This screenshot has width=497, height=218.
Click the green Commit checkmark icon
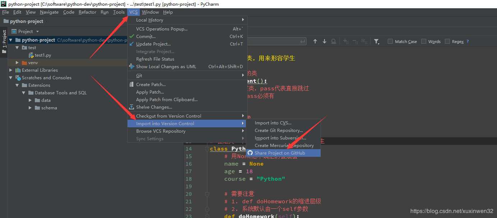pyautogui.click(x=132, y=37)
